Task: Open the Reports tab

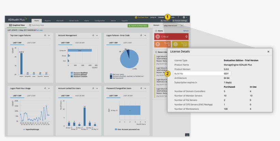Action: tap(47, 21)
